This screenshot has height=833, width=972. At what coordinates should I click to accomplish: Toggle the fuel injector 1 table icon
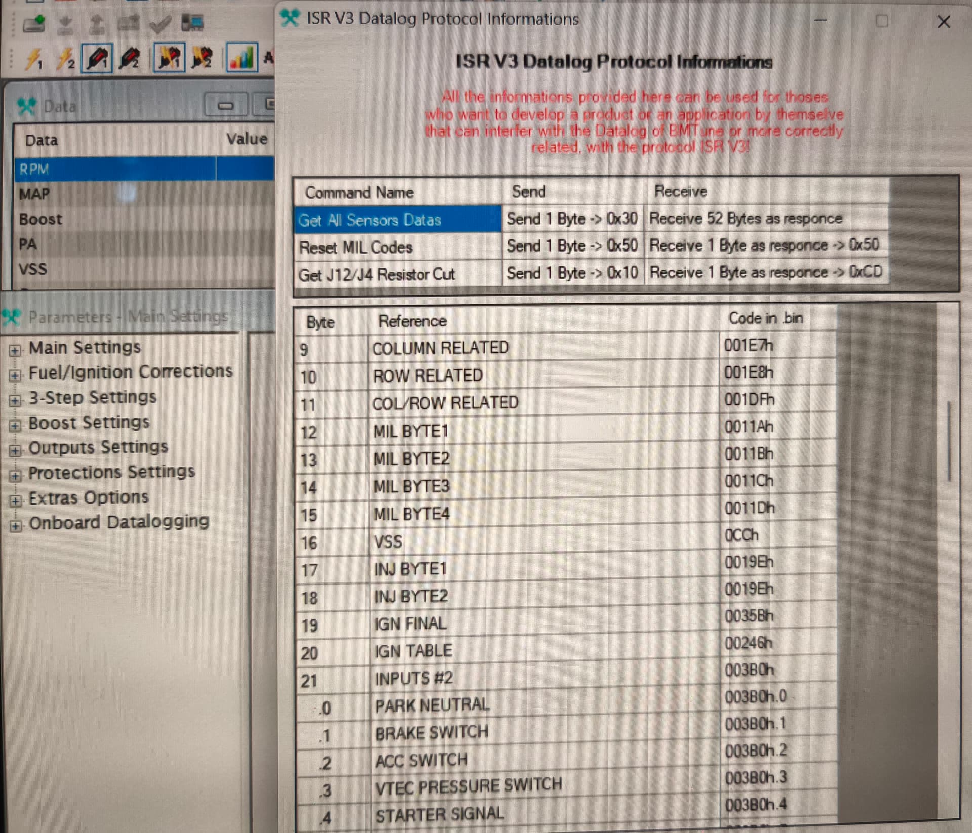(x=97, y=59)
